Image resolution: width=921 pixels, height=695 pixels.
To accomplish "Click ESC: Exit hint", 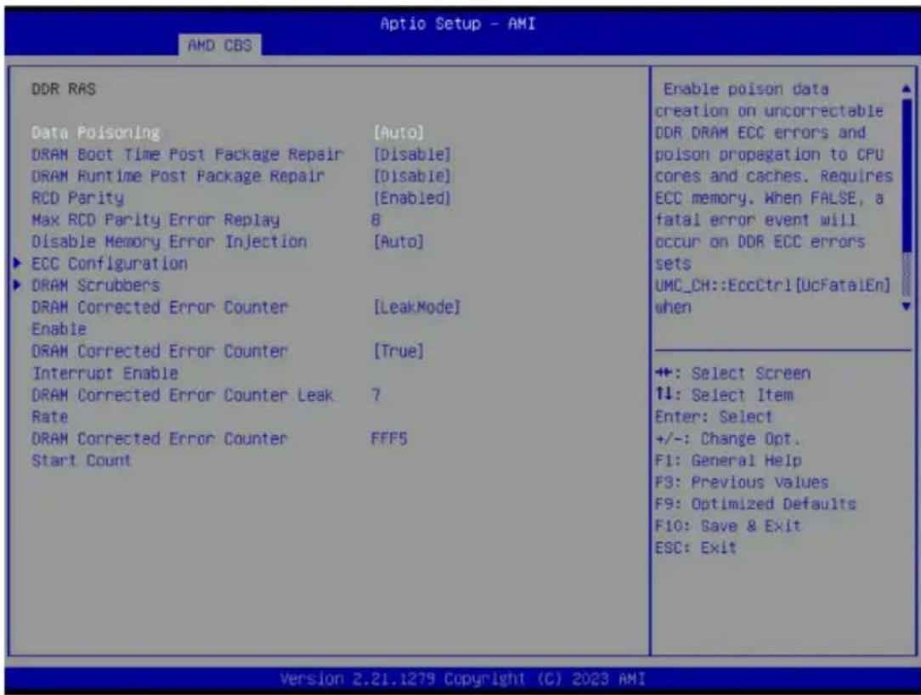I will 696,548.
